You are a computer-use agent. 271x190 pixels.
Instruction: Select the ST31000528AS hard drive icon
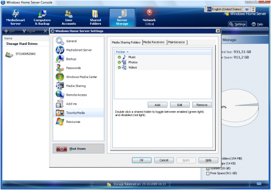click(9, 55)
